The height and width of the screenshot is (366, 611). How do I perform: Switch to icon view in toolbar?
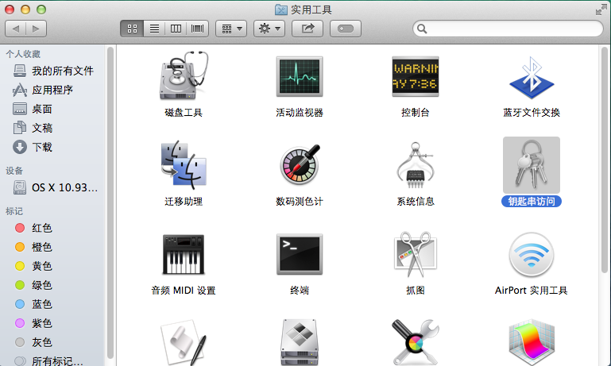point(132,29)
